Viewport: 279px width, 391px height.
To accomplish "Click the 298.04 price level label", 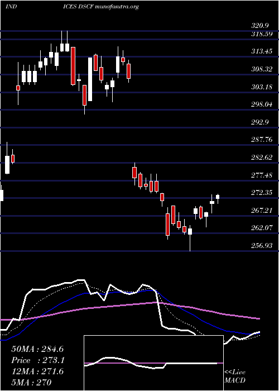I will pyautogui.click(x=262, y=104).
